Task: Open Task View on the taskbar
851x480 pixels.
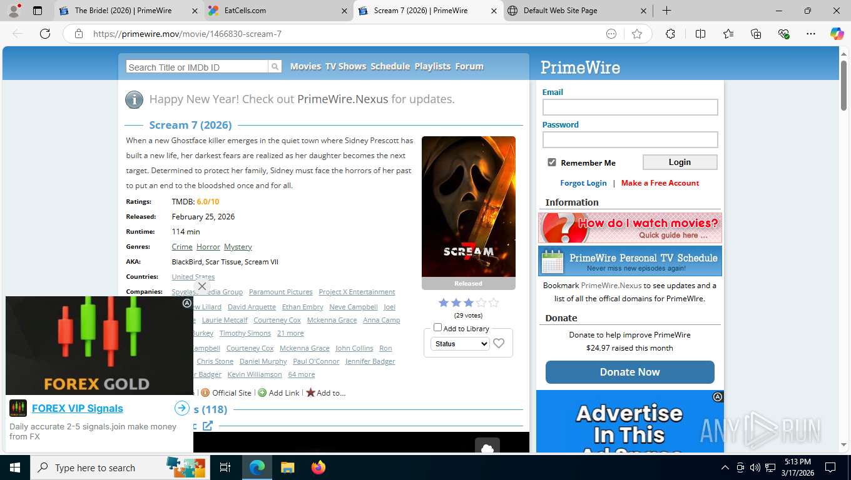Action: click(225, 467)
